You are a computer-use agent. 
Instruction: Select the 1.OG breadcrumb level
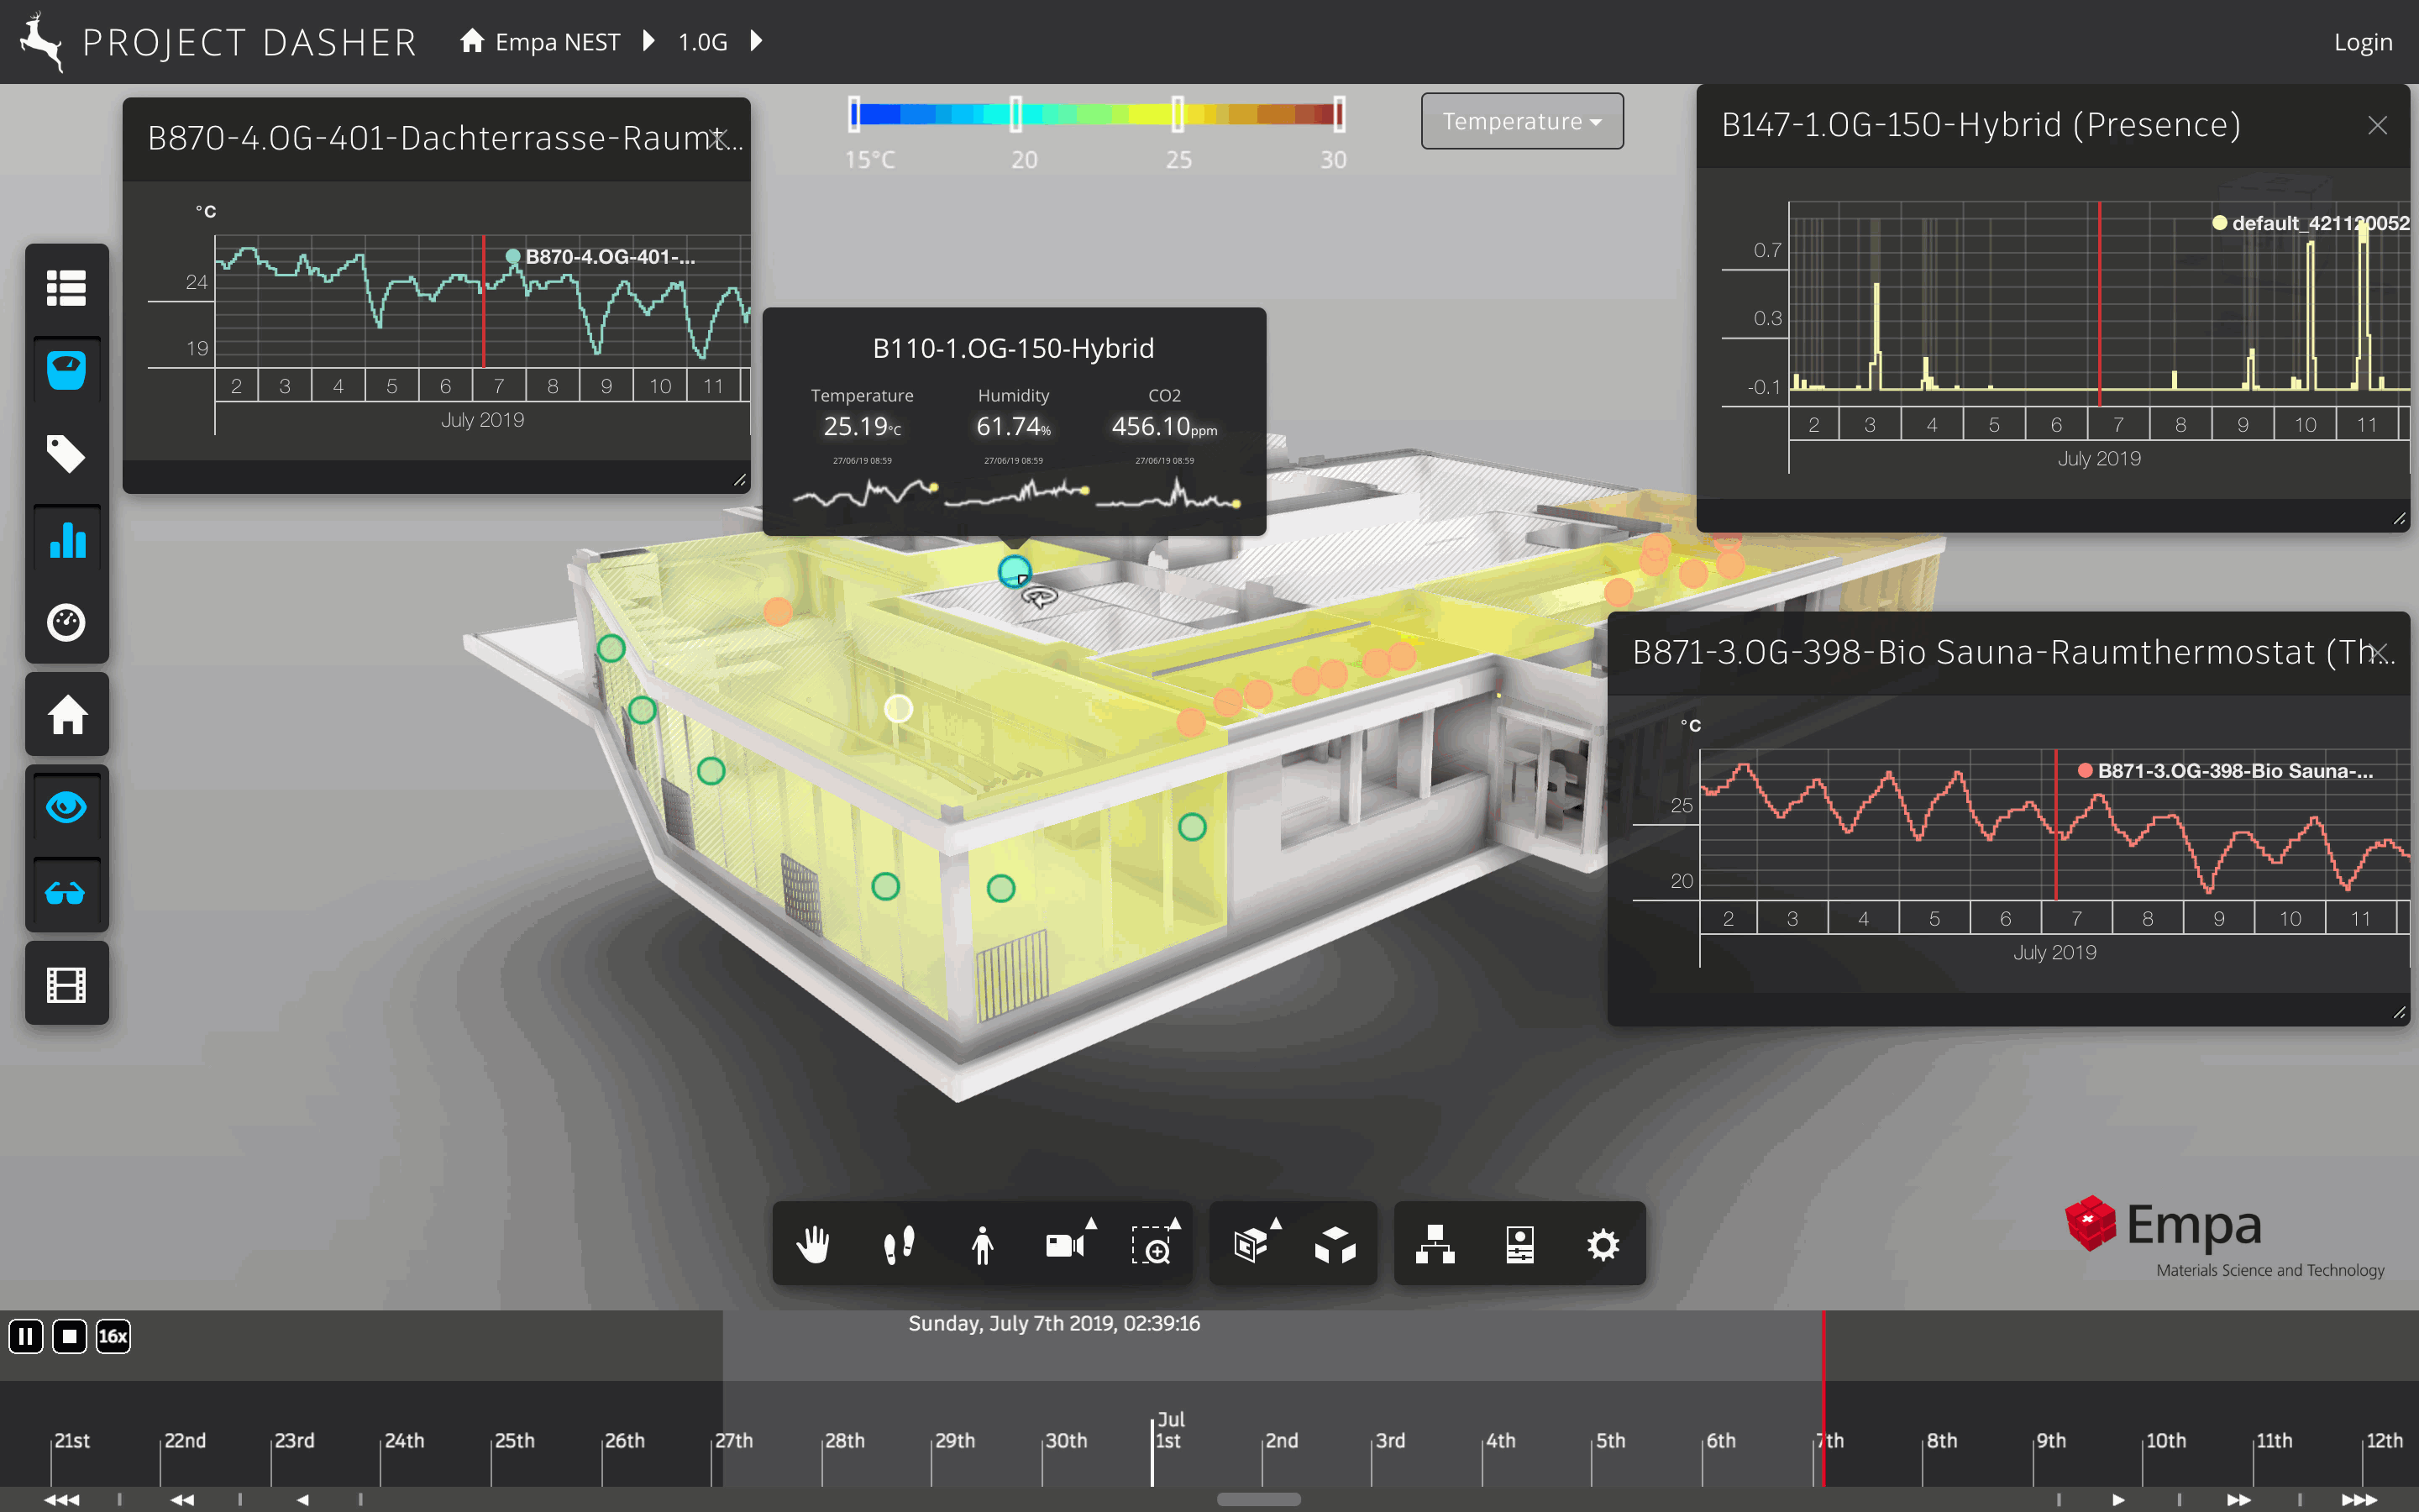pos(703,42)
